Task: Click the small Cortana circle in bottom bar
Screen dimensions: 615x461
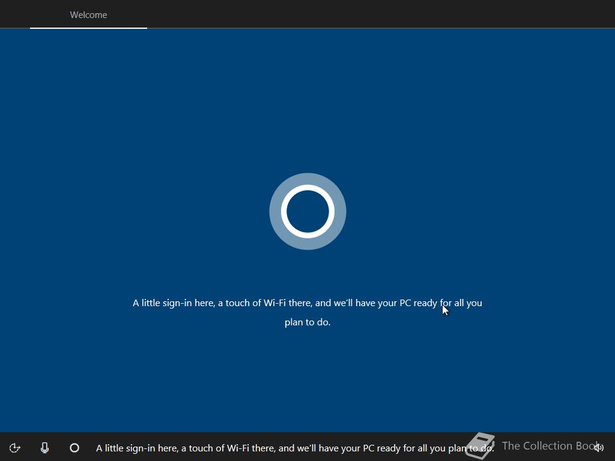Action: (x=74, y=448)
